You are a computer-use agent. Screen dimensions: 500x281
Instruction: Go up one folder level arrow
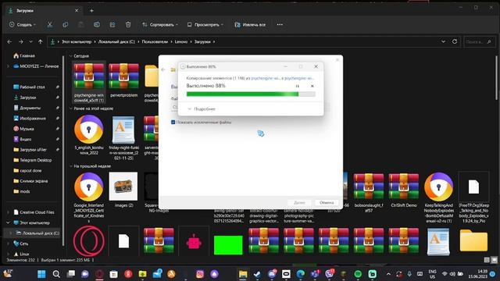click(x=40, y=41)
